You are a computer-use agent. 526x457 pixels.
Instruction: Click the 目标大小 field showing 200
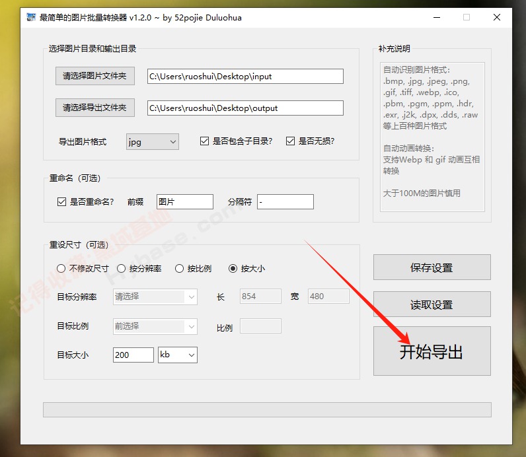pos(133,355)
